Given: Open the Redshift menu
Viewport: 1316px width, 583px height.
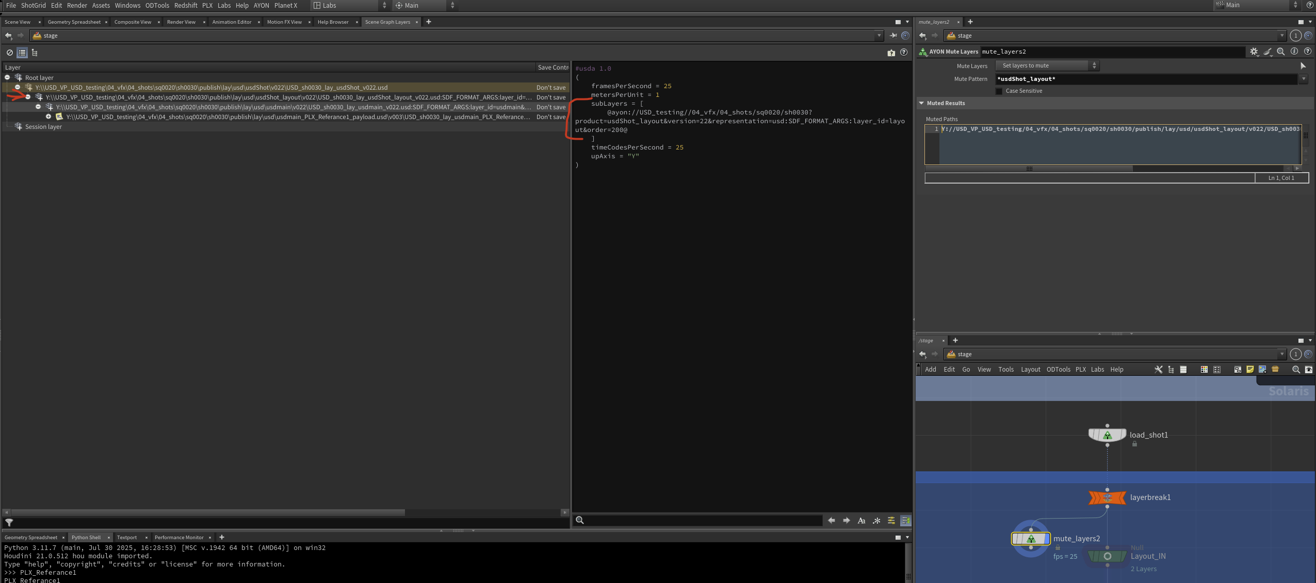Looking at the screenshot, I should click(x=185, y=5).
